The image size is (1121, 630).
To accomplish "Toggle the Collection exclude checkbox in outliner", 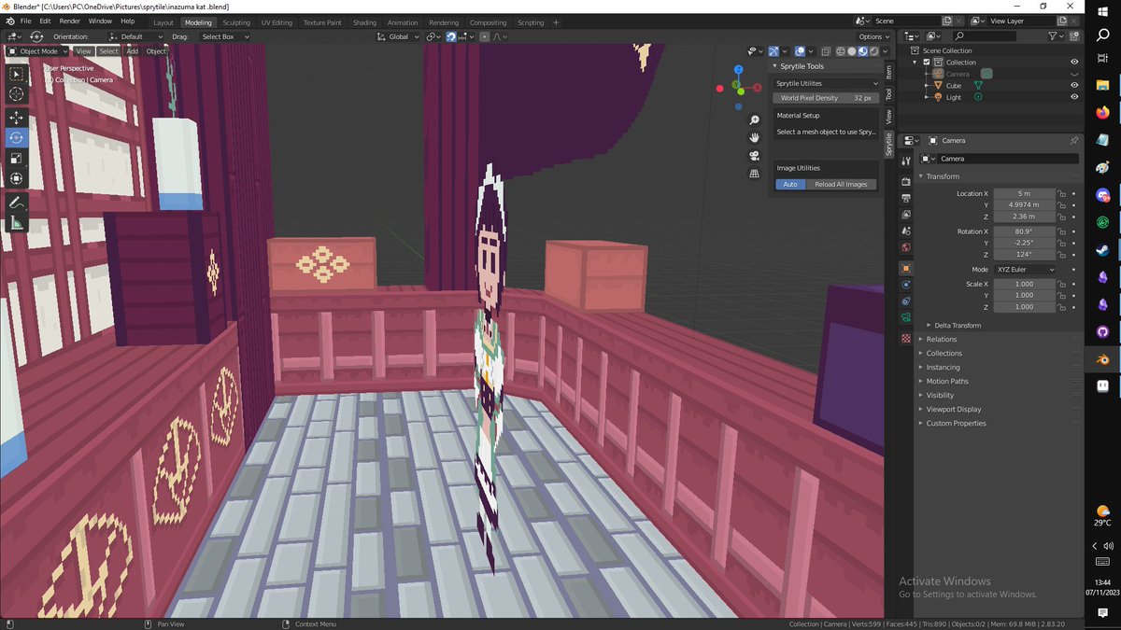I will click(927, 63).
